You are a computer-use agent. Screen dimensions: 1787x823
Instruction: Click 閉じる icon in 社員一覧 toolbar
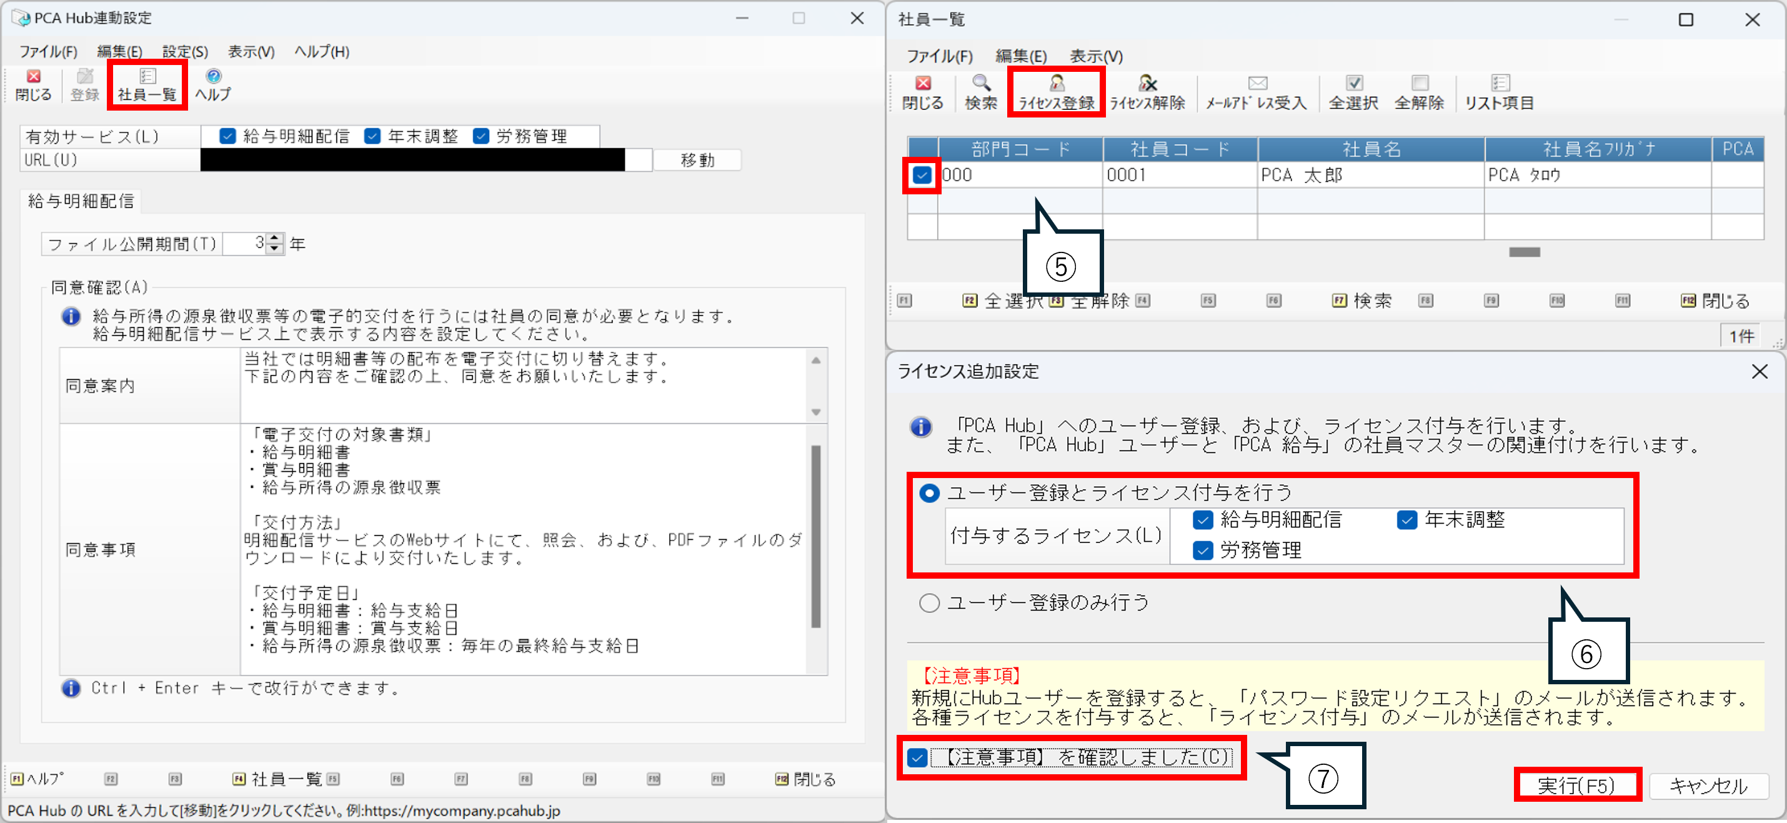point(923,93)
